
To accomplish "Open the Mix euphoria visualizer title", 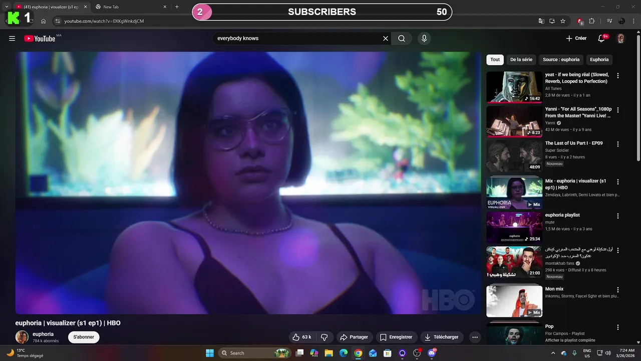I will coord(576,184).
